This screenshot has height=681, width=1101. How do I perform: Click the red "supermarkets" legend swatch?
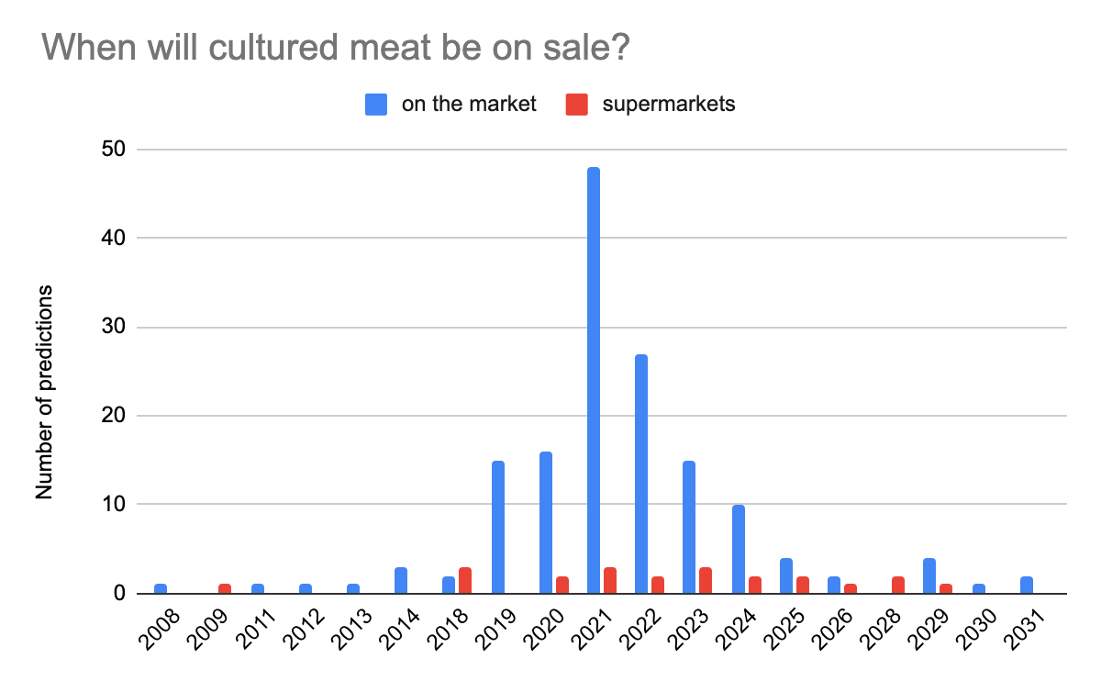pyautogui.click(x=577, y=105)
